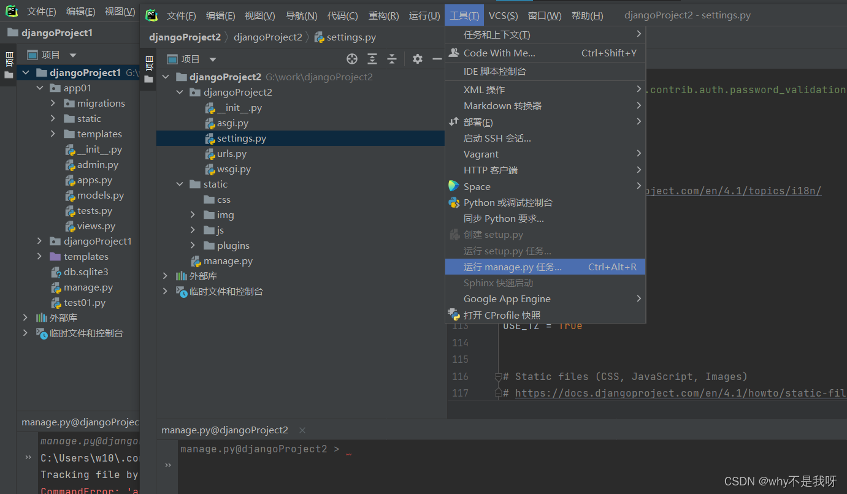Image resolution: width=847 pixels, height=494 pixels.
Task: Collapse the static folder in djangoProject2
Action: pos(179,184)
